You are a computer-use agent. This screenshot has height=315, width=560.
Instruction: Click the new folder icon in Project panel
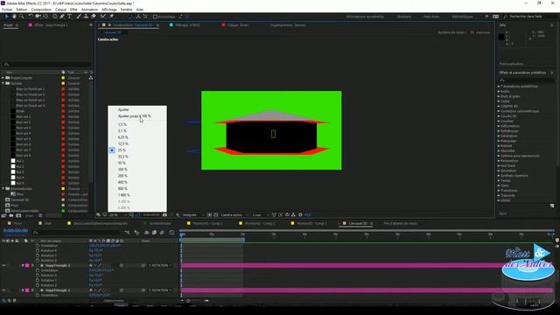[x=11, y=216]
